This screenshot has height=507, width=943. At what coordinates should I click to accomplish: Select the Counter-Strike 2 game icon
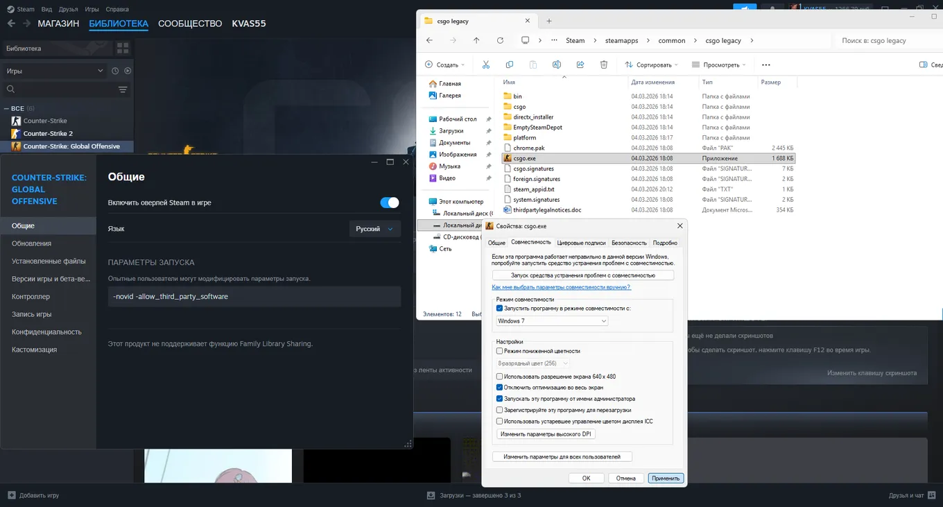click(17, 133)
